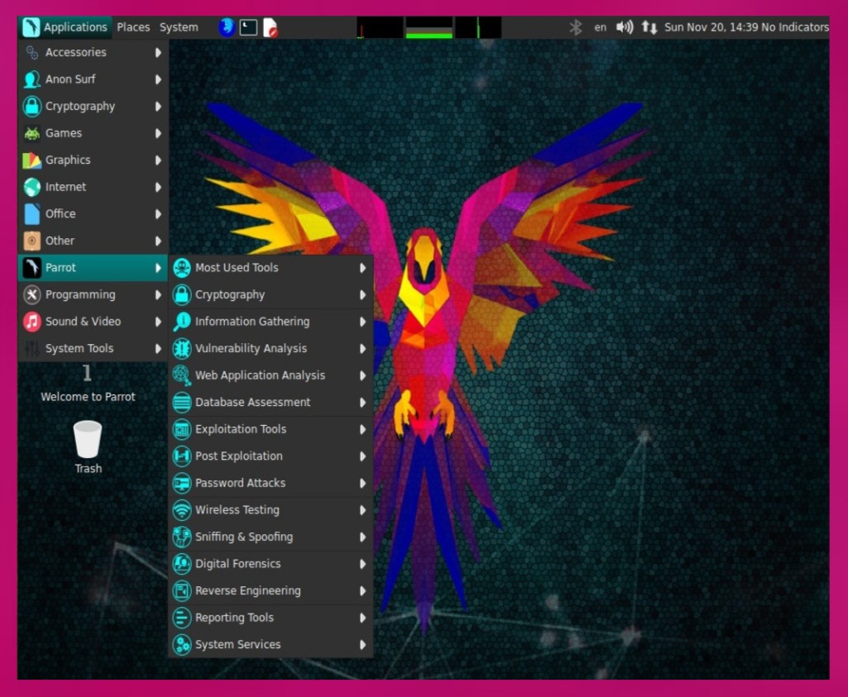Screen dimensions: 848x697
Task: Select the Trash desktop icon
Action: tap(88, 447)
